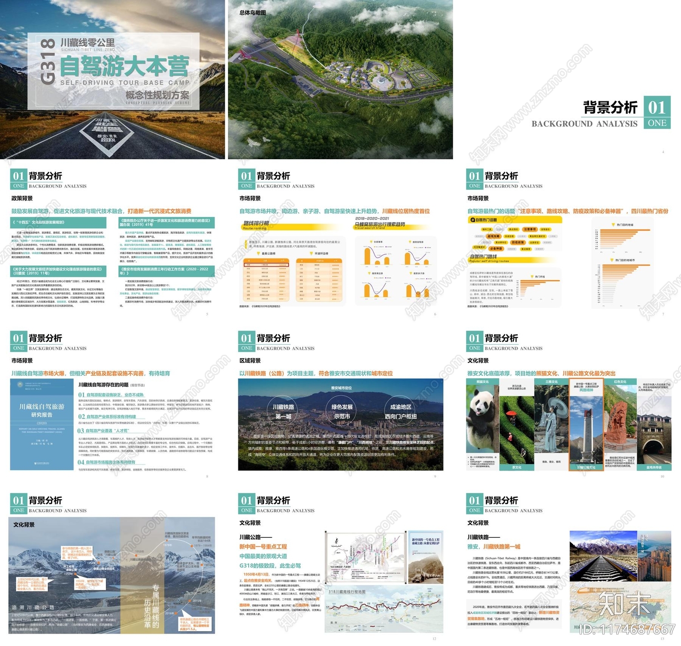This screenshot has width=681, height=646.
Task: Click the 防疫政策 topic tag
Action: [x=518, y=243]
